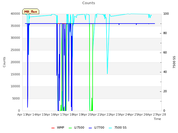Click the 60 tick on right axis

point(165,53)
